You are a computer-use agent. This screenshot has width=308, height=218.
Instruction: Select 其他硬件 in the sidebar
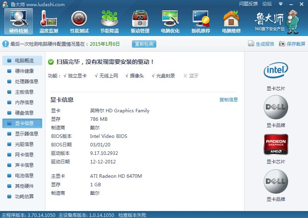coord(22,186)
